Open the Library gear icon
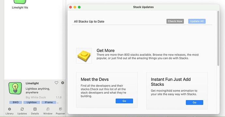Screen dimensions: 225x117 (x=9, y=109)
